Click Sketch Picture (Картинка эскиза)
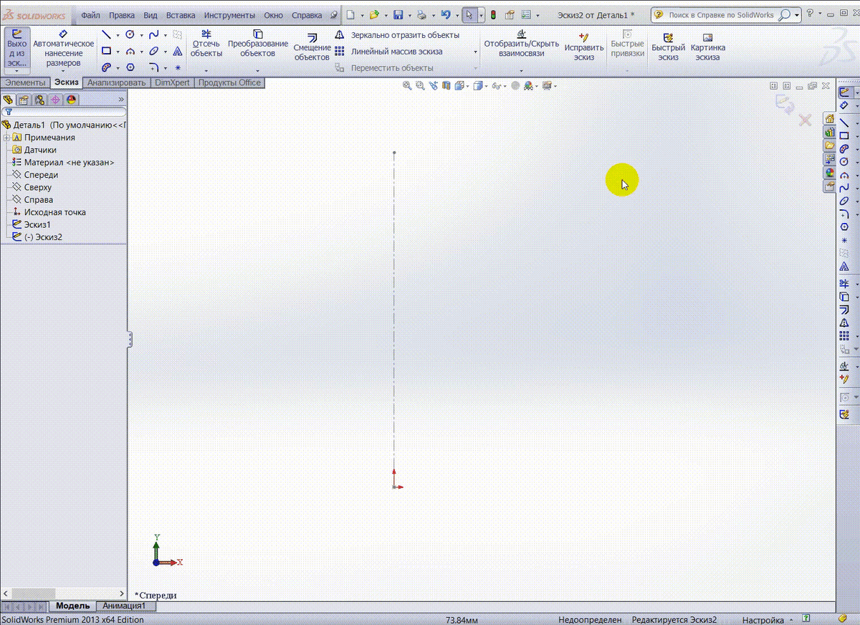The width and height of the screenshot is (860, 625). point(708,47)
